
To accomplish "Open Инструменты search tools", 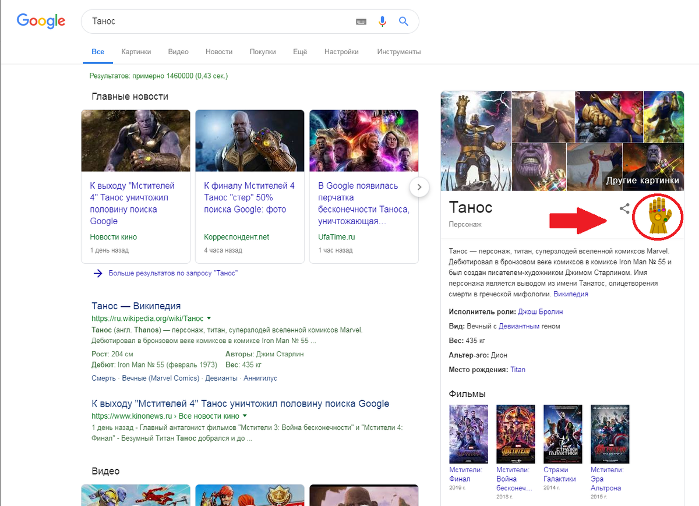I will (x=399, y=52).
